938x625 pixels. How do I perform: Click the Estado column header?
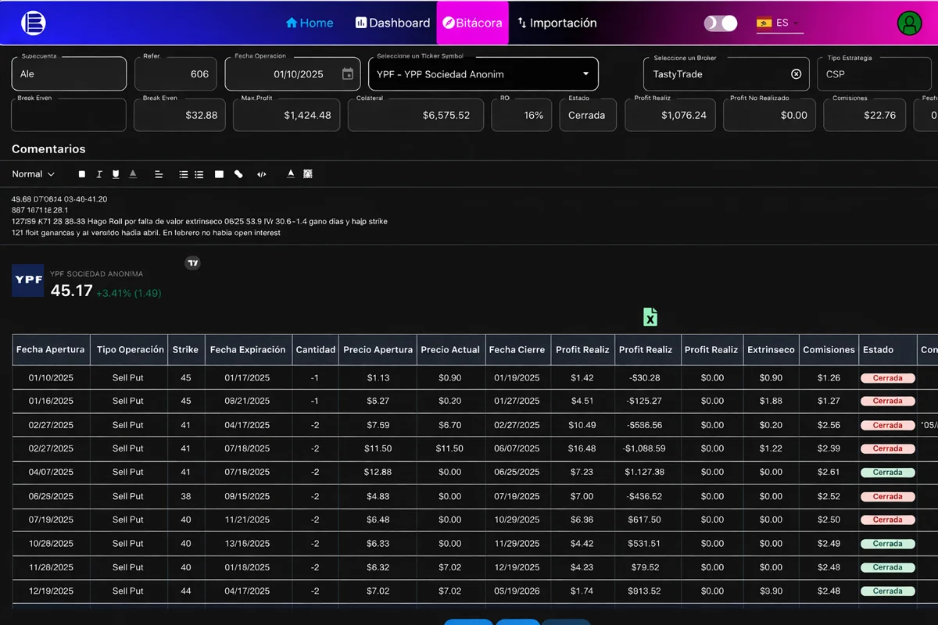coord(888,350)
